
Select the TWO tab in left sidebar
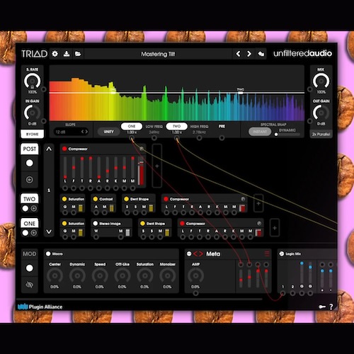click(30, 199)
